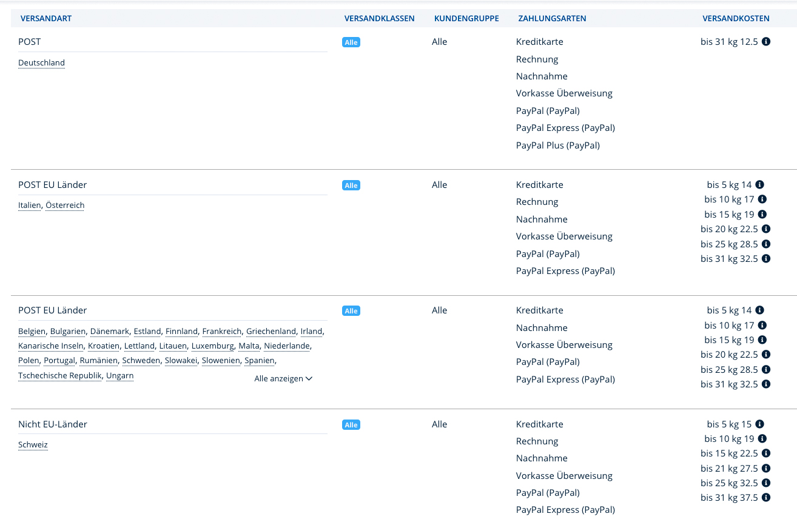Open the Österreich country link
This screenshot has width=797, height=525.
coord(65,206)
